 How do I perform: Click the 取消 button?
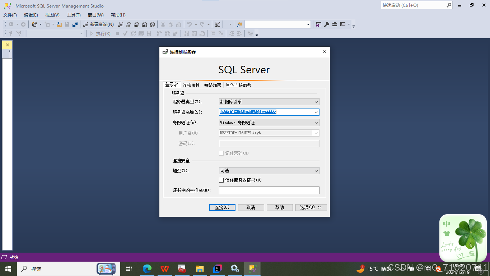251,208
